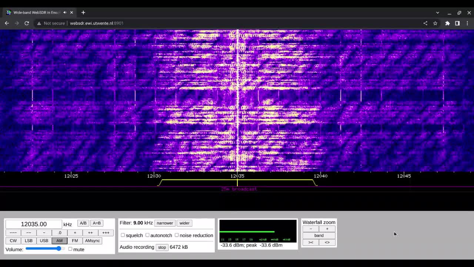Enable the autonotch checkbox
This screenshot has width=474, height=267.
coord(147,235)
